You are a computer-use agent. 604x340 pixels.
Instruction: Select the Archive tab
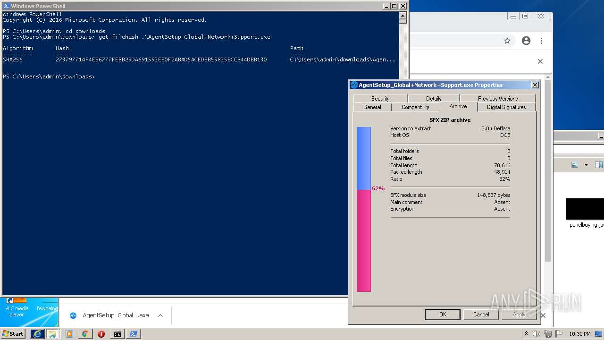(x=458, y=106)
